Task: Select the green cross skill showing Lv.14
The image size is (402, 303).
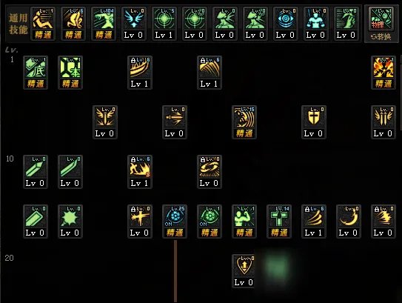Action: (x=279, y=222)
